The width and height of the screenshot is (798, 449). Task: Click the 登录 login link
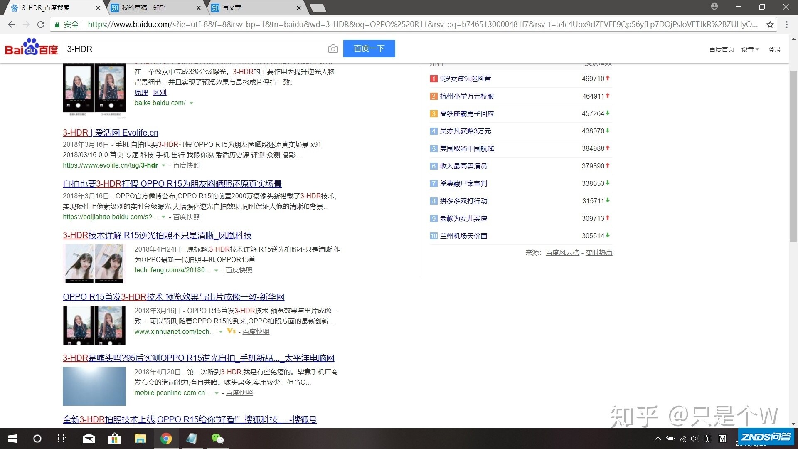click(774, 49)
